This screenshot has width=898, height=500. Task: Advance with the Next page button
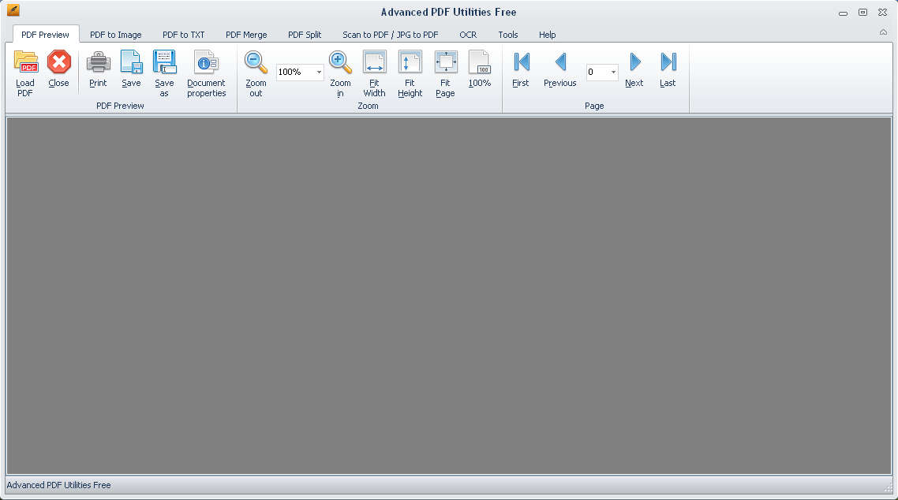pyautogui.click(x=634, y=62)
